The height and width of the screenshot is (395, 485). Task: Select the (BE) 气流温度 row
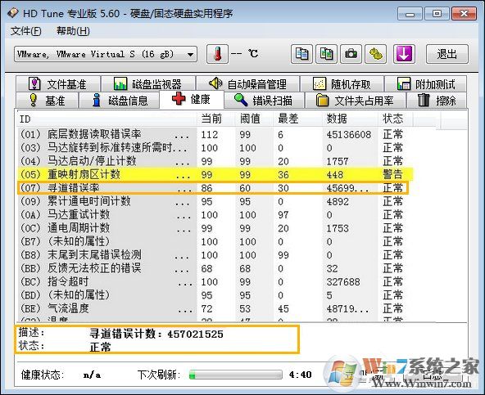tap(215, 308)
